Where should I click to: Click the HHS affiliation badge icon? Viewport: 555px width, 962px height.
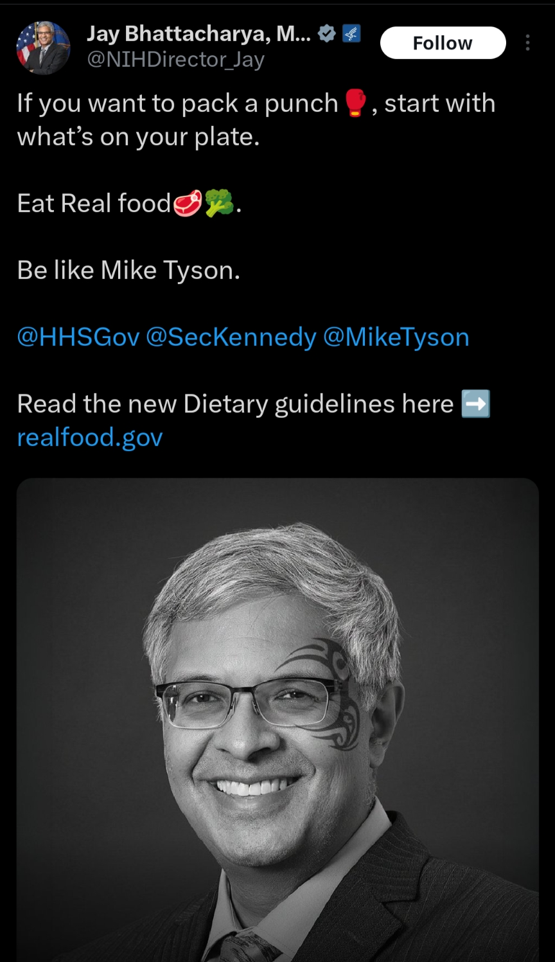tap(351, 34)
